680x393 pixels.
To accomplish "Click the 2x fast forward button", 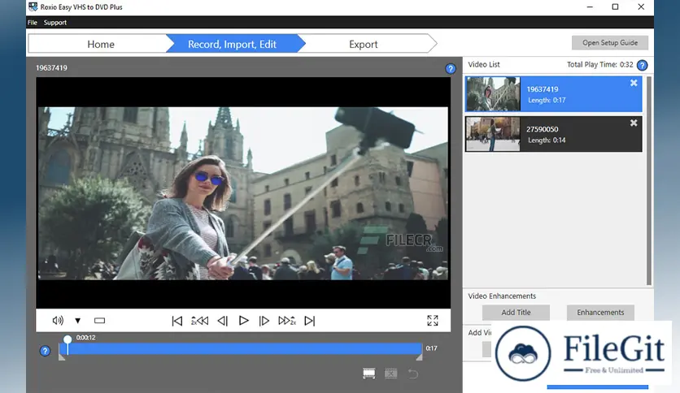I will (287, 321).
